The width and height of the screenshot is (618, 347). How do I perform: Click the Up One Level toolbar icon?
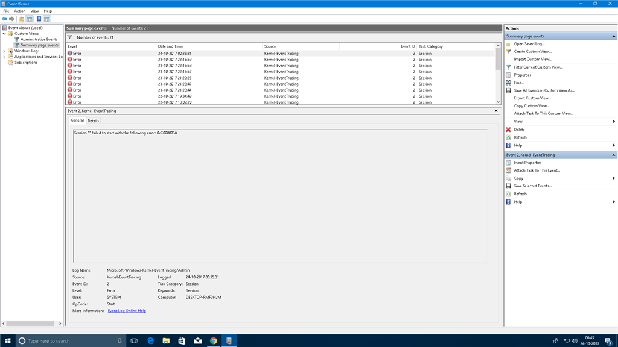(x=22, y=19)
